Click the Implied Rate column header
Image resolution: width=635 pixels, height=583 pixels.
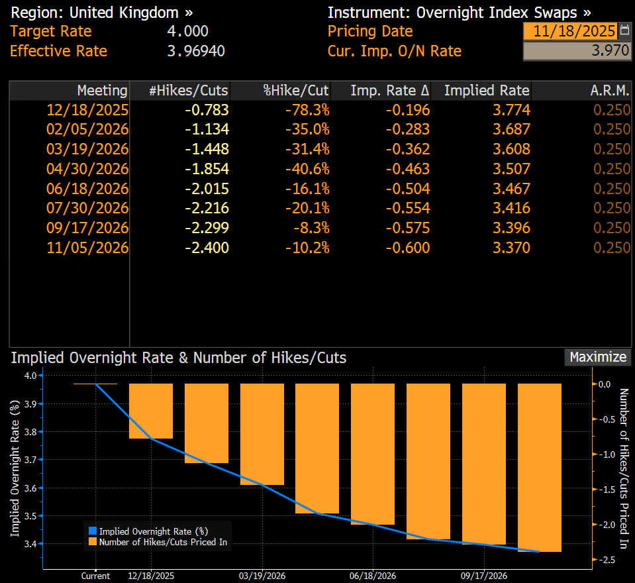487,91
